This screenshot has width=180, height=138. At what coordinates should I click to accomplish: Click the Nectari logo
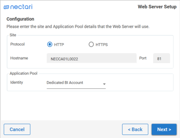click(x=18, y=7)
